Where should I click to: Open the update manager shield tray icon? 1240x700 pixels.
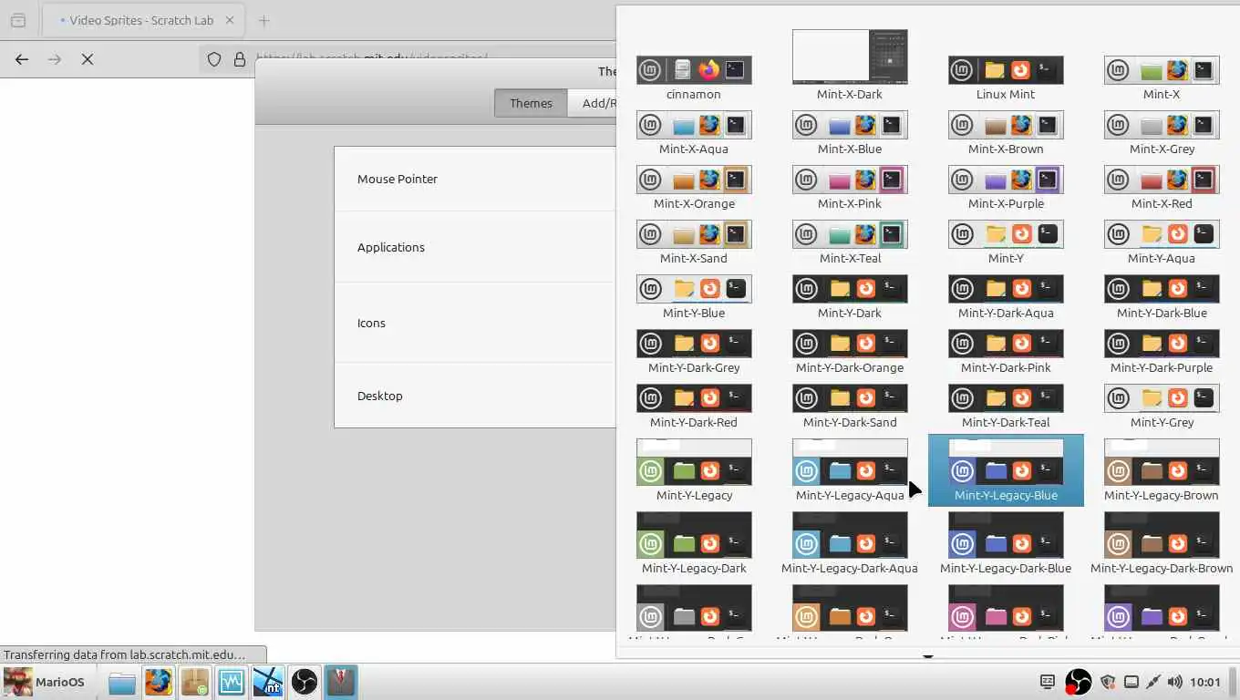tap(1108, 682)
